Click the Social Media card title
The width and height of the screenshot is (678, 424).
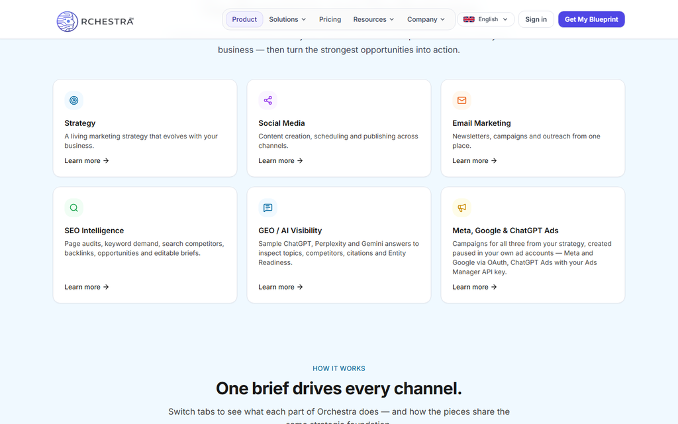[x=281, y=123]
